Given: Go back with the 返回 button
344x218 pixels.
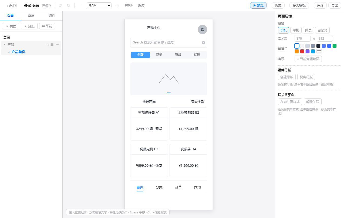Looking at the screenshot, I should [x=12, y=5].
